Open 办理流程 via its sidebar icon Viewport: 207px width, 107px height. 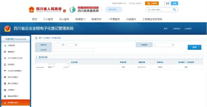(5, 45)
